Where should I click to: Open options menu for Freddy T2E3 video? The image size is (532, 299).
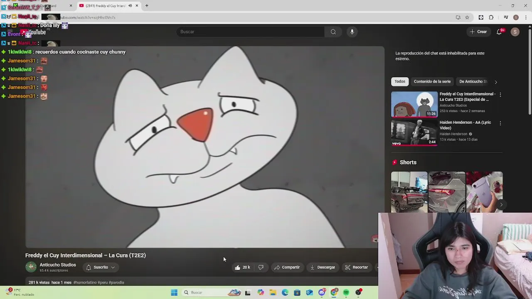[500, 95]
